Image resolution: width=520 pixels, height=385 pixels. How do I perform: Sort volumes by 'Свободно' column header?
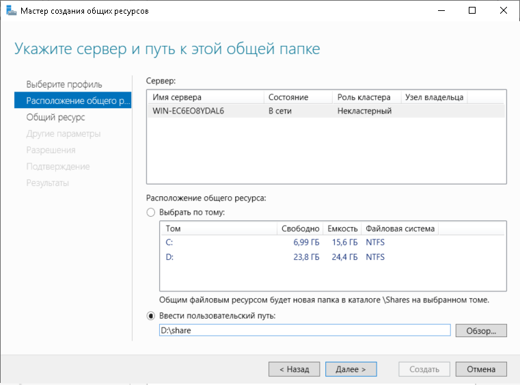300,228
